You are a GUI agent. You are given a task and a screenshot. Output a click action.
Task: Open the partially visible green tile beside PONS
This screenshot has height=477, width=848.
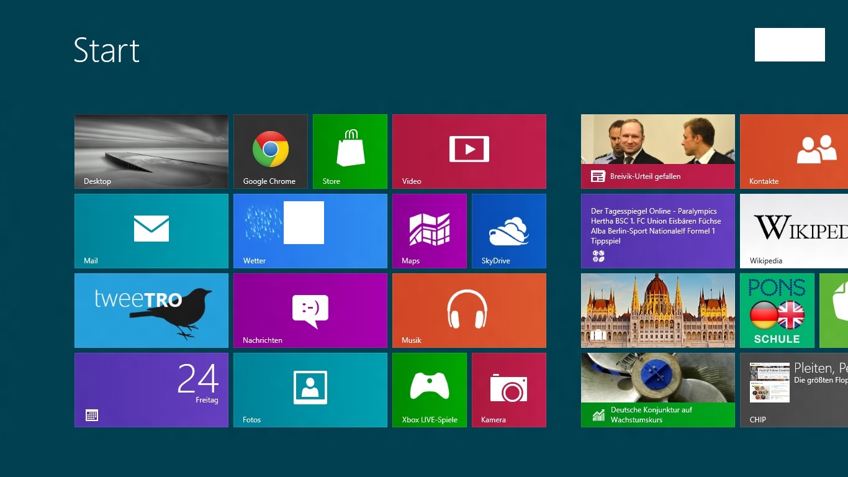pyautogui.click(x=834, y=311)
